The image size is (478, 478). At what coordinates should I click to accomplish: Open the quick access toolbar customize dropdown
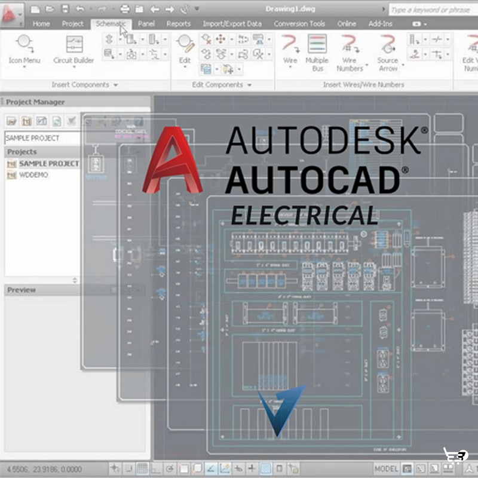point(197,8)
